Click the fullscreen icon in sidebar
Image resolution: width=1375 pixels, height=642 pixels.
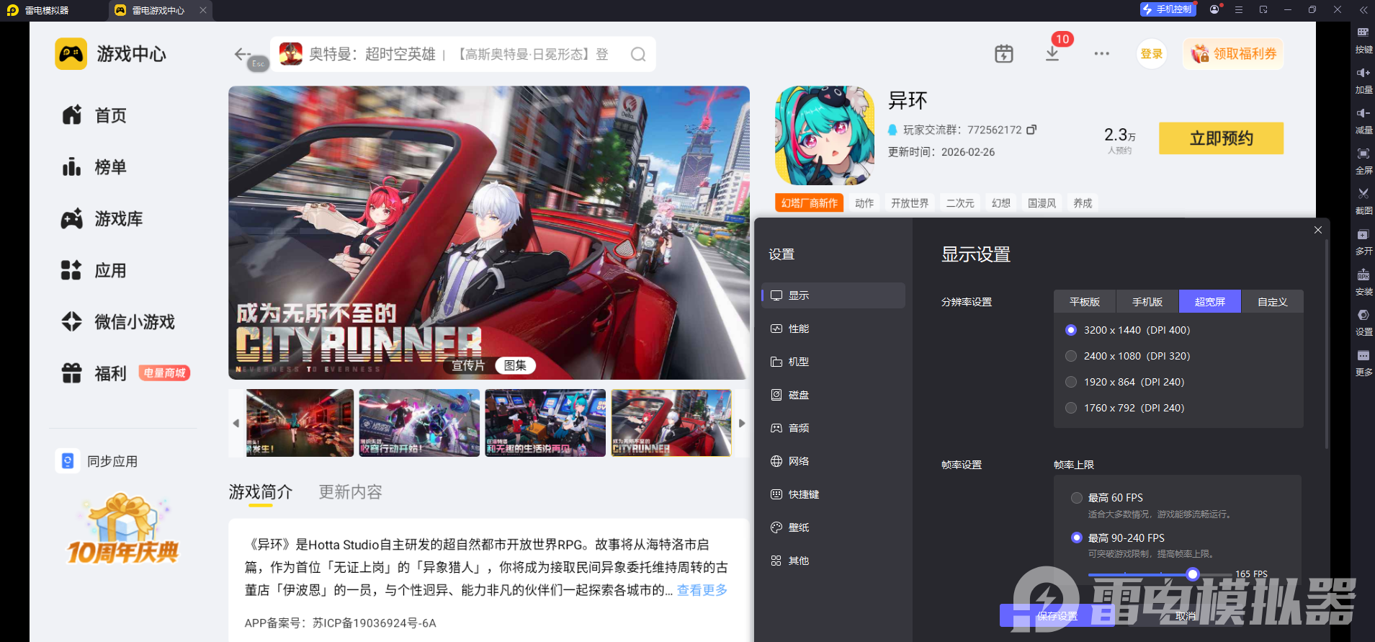click(1363, 153)
